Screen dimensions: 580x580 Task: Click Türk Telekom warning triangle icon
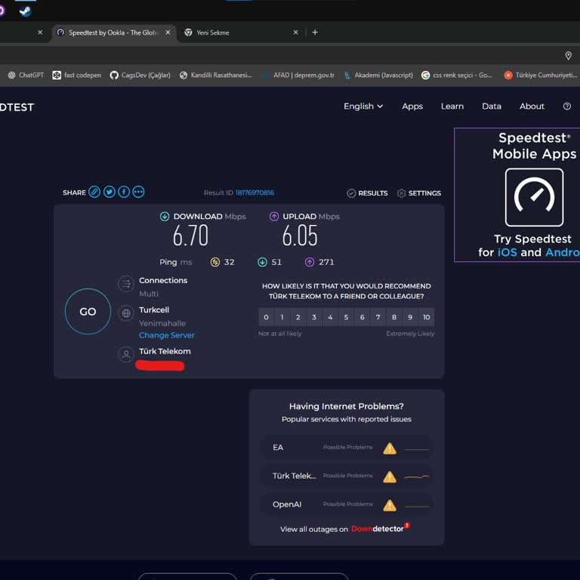click(390, 477)
